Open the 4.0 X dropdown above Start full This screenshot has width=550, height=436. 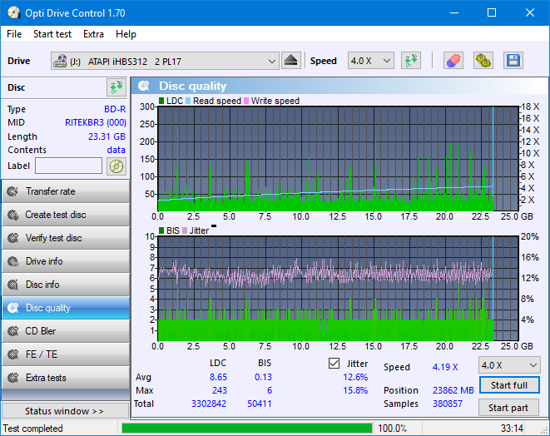pyautogui.click(x=508, y=365)
